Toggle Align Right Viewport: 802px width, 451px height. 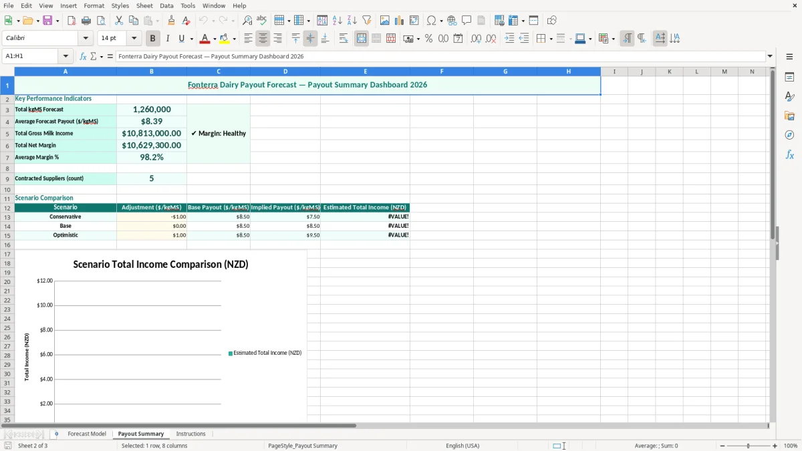point(278,39)
